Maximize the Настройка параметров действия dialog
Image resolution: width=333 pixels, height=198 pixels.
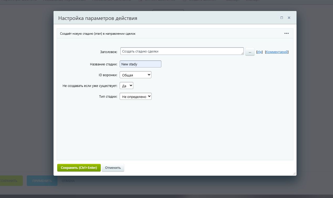click(x=282, y=18)
